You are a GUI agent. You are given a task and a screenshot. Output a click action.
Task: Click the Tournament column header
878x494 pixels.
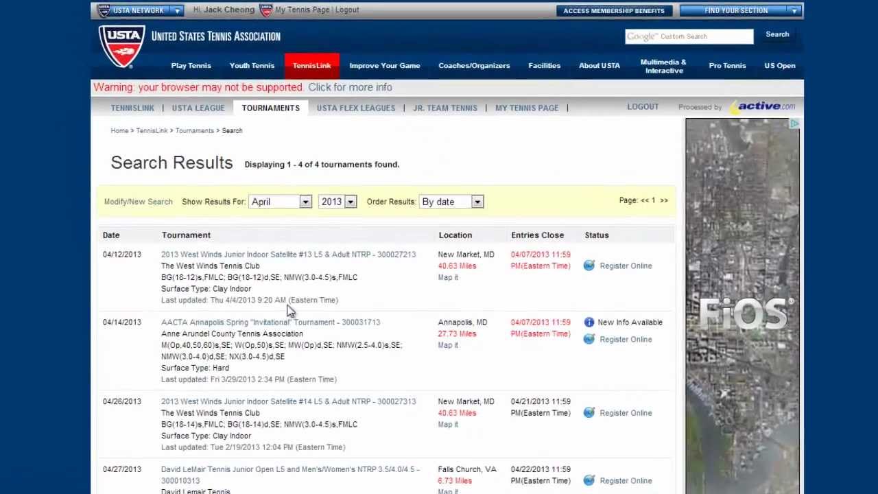186,235
